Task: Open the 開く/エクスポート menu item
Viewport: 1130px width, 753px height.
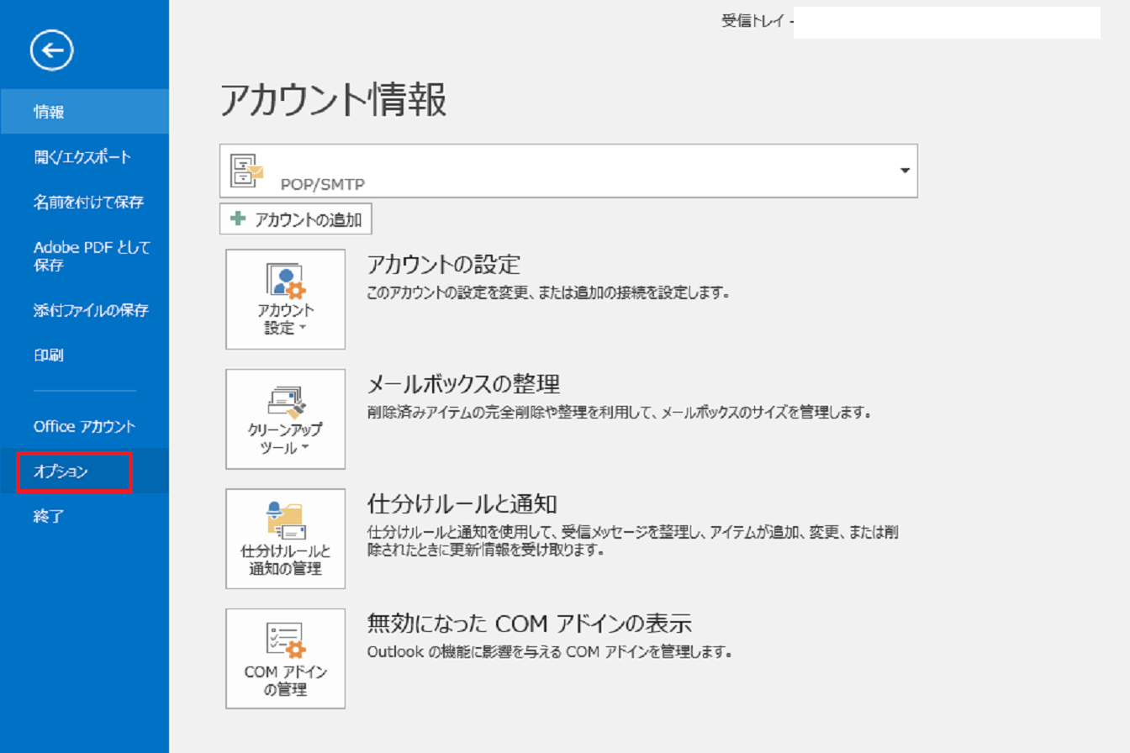Action: tap(82, 157)
